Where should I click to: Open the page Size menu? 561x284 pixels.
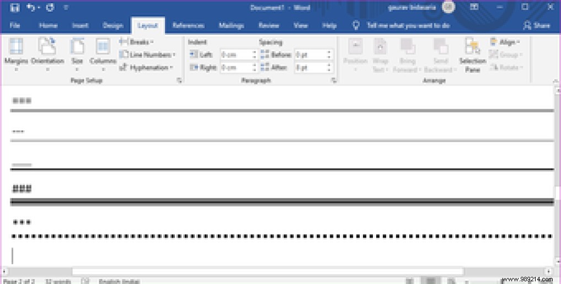click(x=77, y=55)
